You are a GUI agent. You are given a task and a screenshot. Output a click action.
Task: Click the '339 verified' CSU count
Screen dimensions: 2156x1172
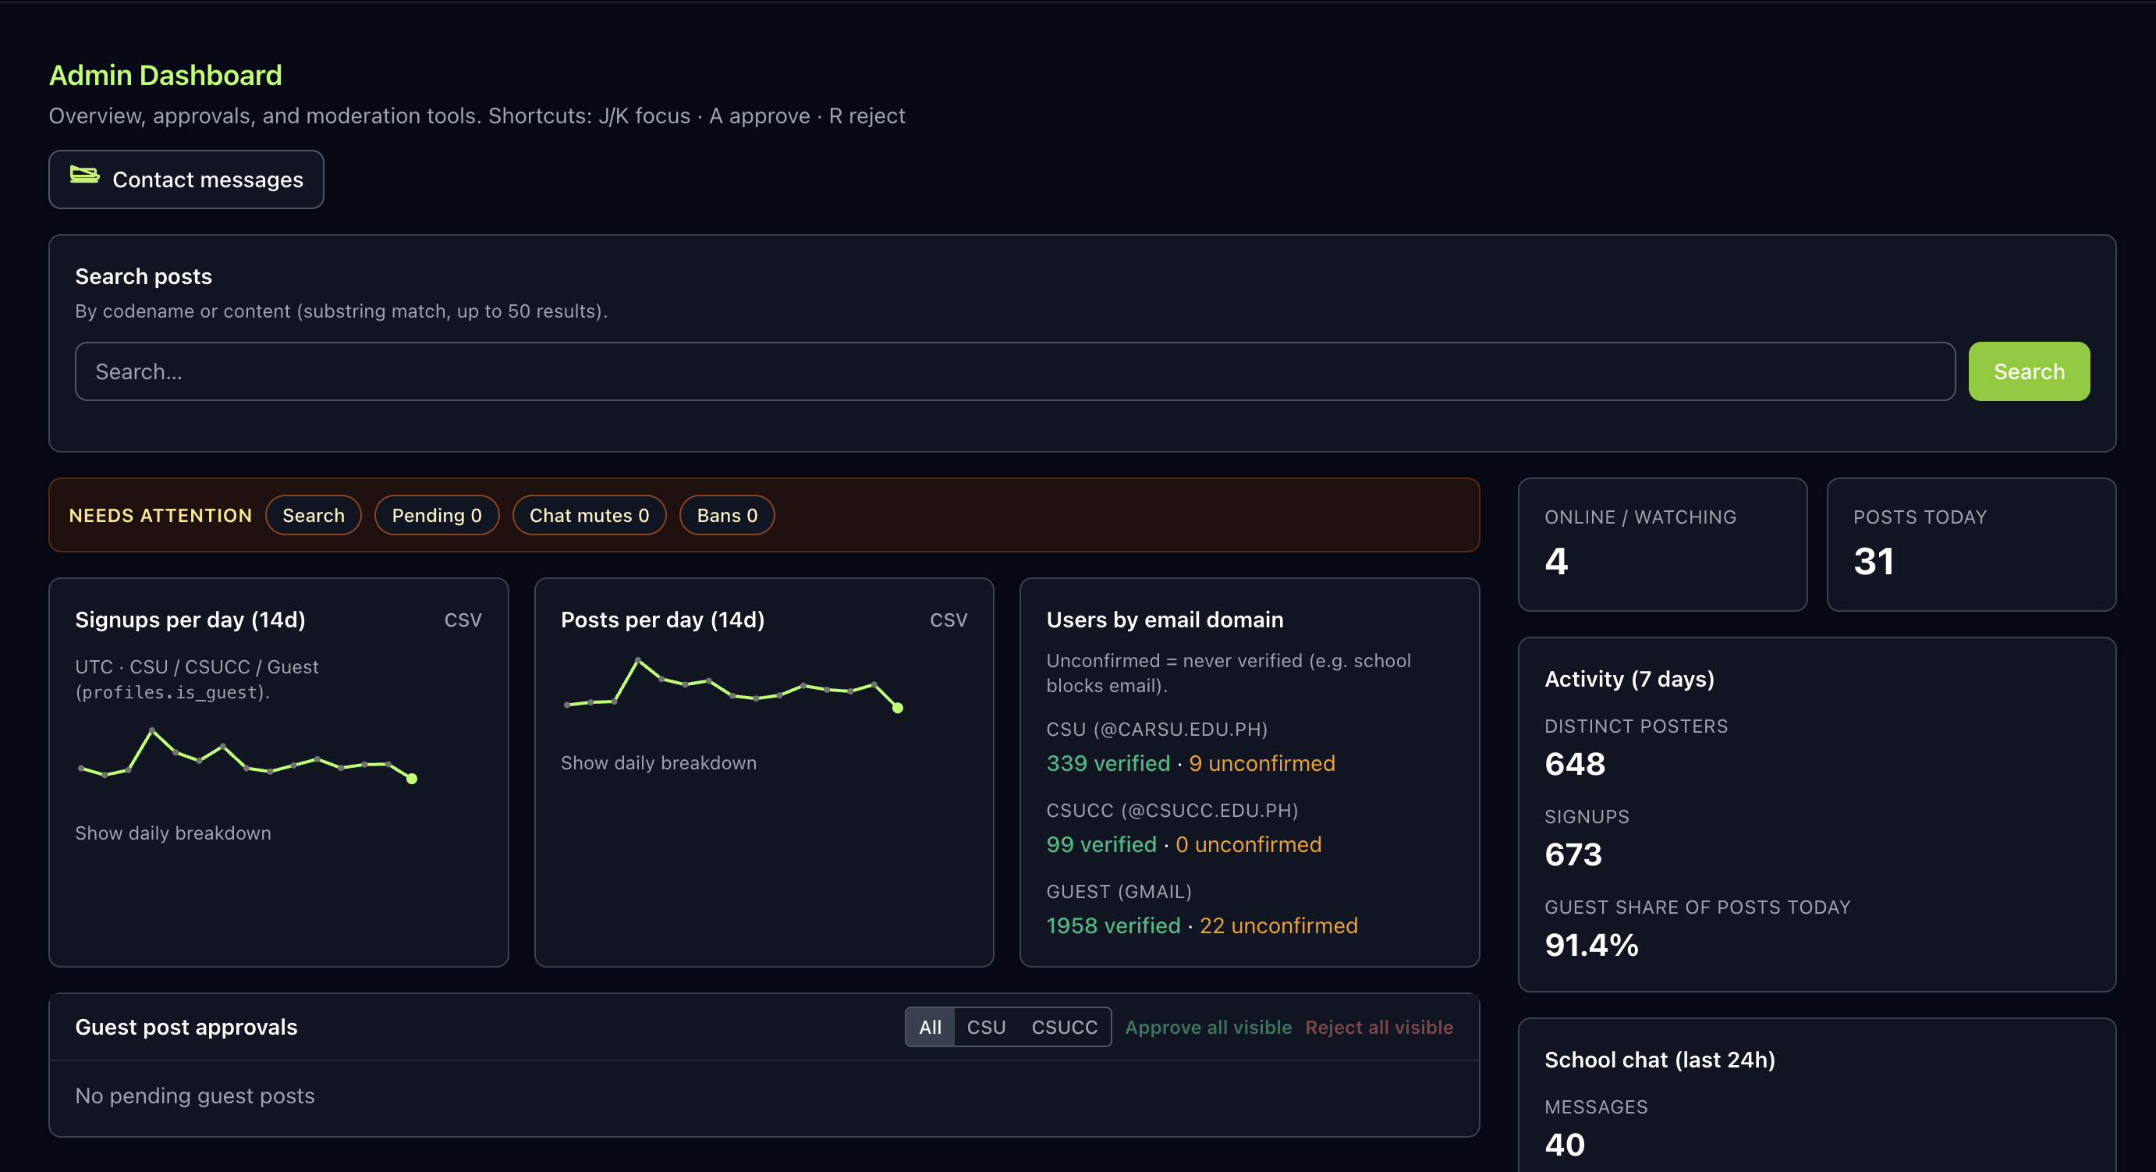pyautogui.click(x=1108, y=762)
